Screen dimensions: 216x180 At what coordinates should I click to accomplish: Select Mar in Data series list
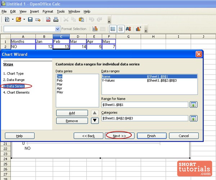tap(59, 84)
